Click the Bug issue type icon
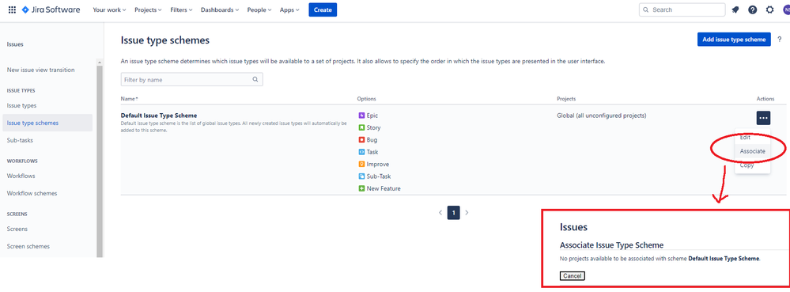Image resolution: width=790 pixels, height=292 pixels. click(361, 140)
